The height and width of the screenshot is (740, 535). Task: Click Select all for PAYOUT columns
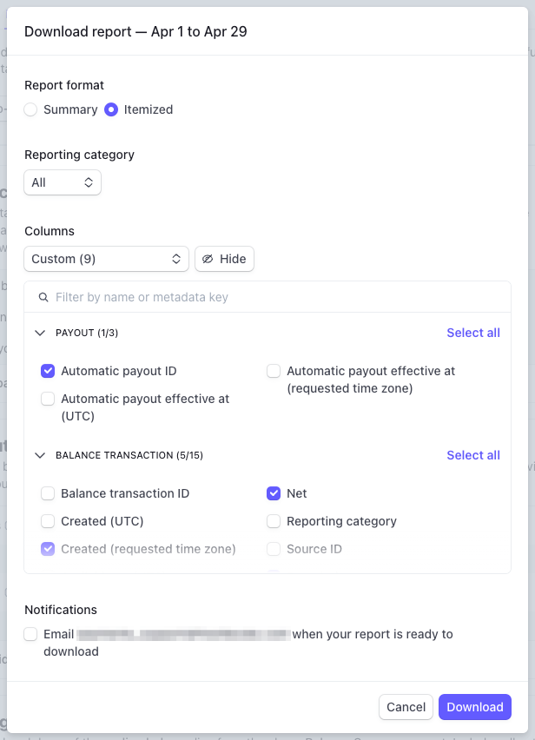click(472, 333)
